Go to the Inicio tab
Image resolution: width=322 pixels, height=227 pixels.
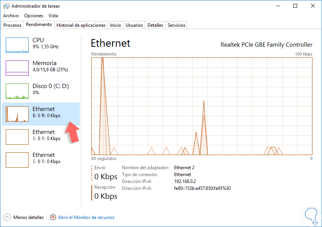115,25
